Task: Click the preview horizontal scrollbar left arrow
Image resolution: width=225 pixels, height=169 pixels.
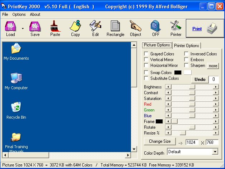Action: 5,155
